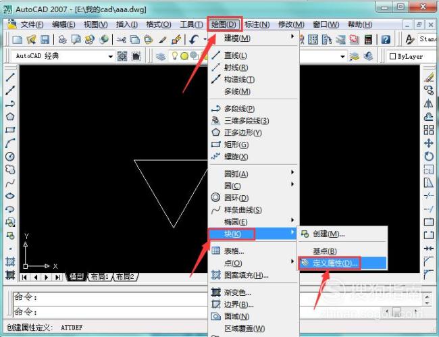
Task: Select the Ellipse tool in left toolbar
Action: (x=10, y=196)
